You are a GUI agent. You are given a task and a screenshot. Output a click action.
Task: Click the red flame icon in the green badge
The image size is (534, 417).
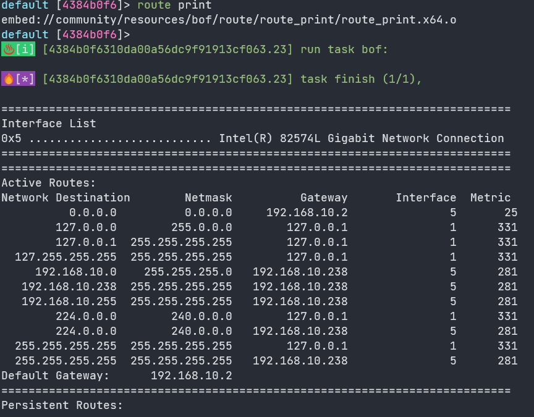click(9, 49)
